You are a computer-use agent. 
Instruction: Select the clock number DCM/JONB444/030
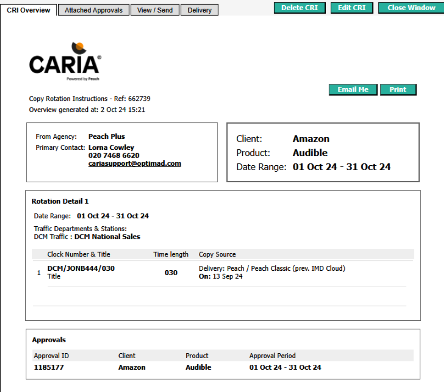81,268
